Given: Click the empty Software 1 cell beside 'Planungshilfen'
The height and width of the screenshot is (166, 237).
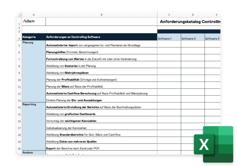Looking at the screenshot, I should 169,52.
